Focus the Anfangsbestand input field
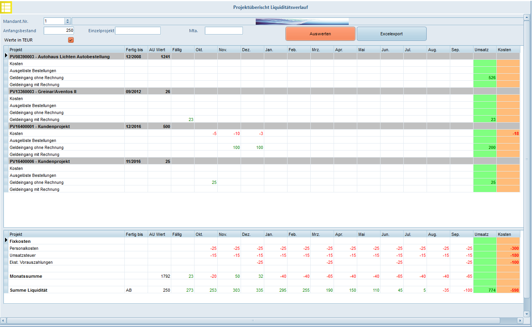Image resolution: width=532 pixels, height=327 pixels. pos(59,31)
